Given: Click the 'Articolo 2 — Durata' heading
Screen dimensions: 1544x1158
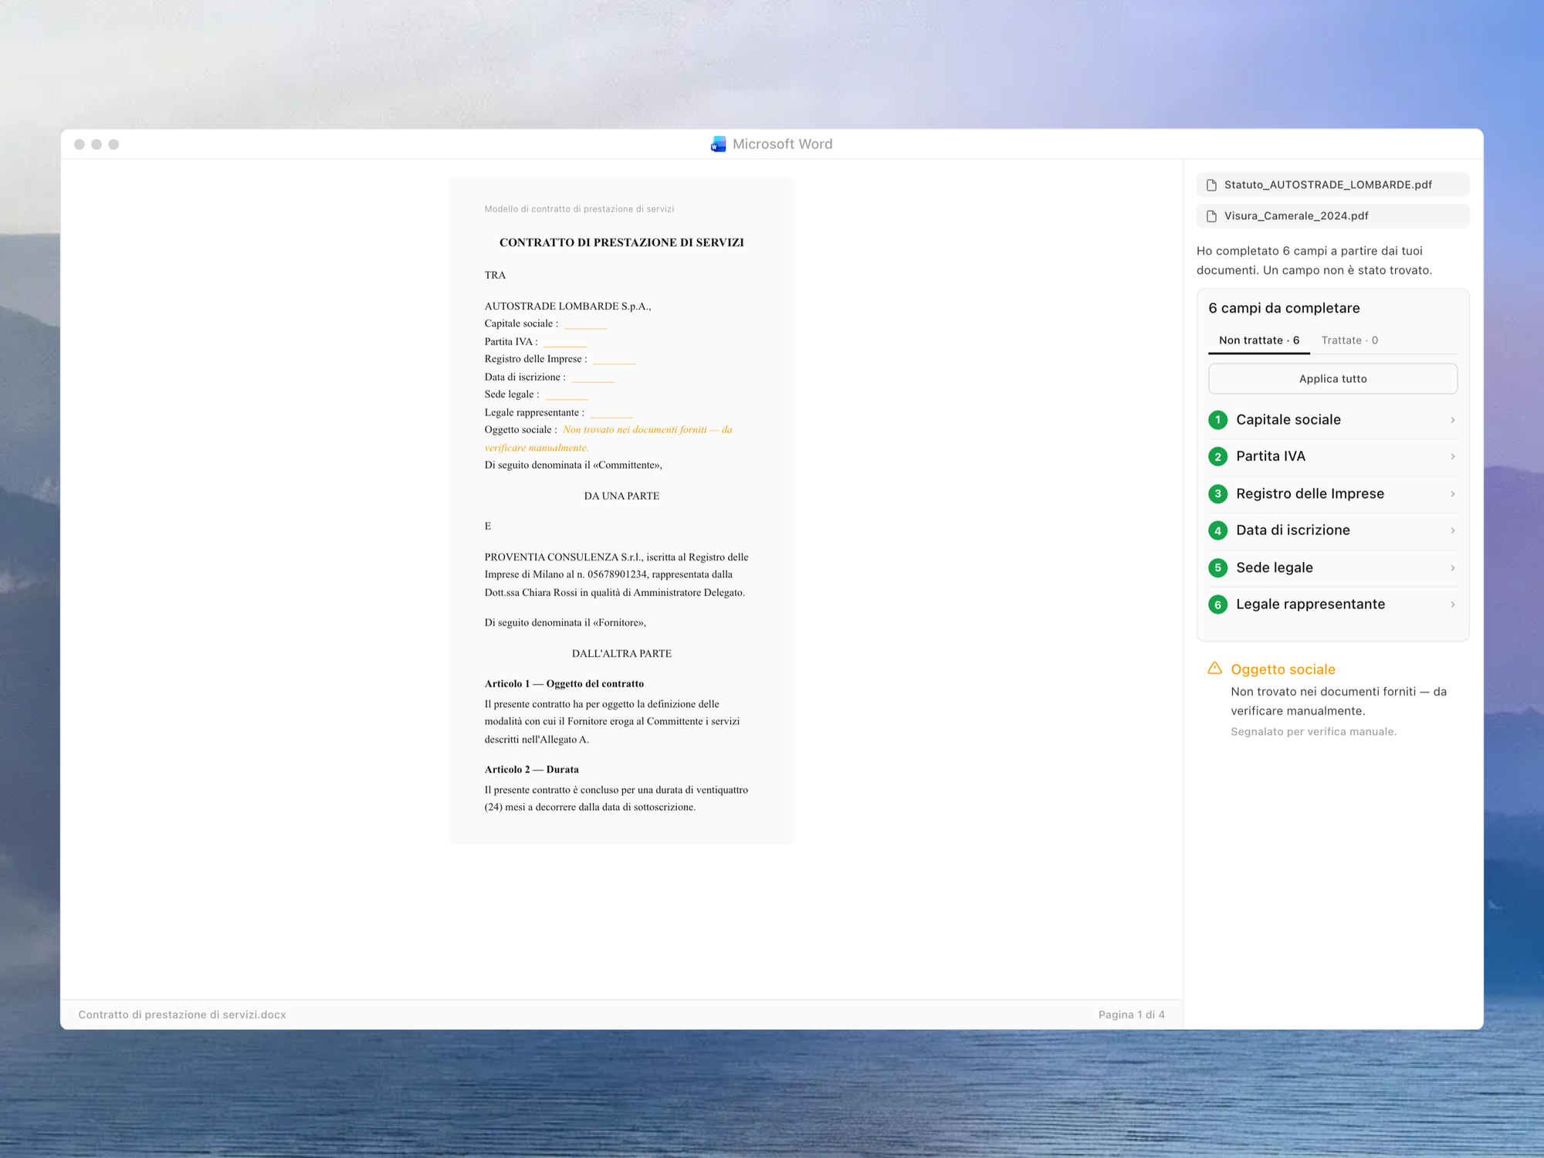Looking at the screenshot, I should pos(531,770).
